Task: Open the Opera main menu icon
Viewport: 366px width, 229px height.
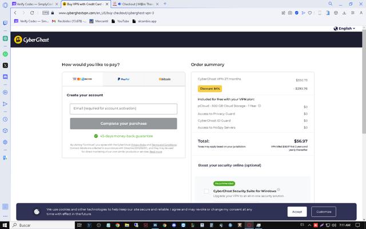Action: point(5,5)
